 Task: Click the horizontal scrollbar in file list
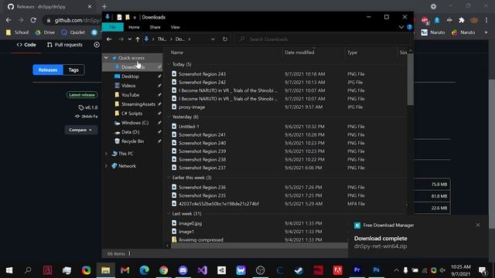coord(259,246)
